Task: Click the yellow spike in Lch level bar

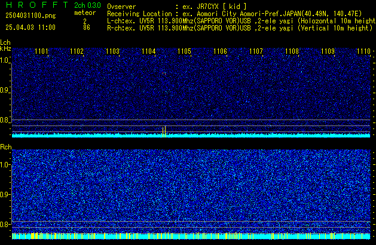Action: pos(164,131)
